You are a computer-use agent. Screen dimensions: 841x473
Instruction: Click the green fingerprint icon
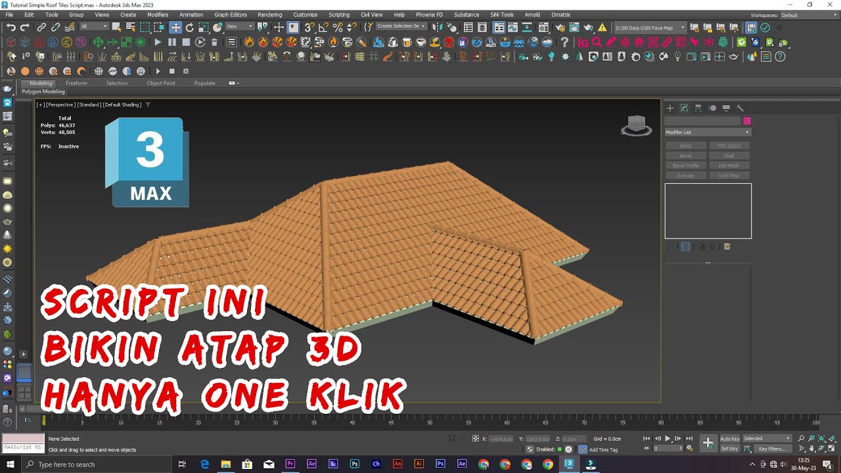[723, 42]
